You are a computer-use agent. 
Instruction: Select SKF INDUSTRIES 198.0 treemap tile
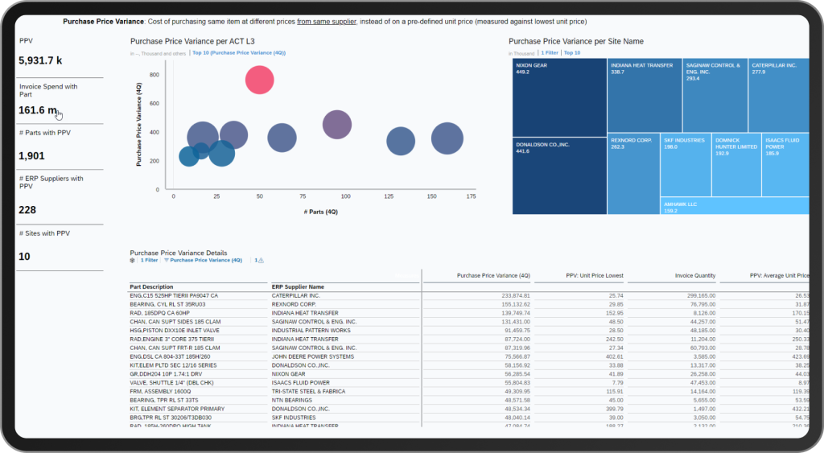coord(686,165)
